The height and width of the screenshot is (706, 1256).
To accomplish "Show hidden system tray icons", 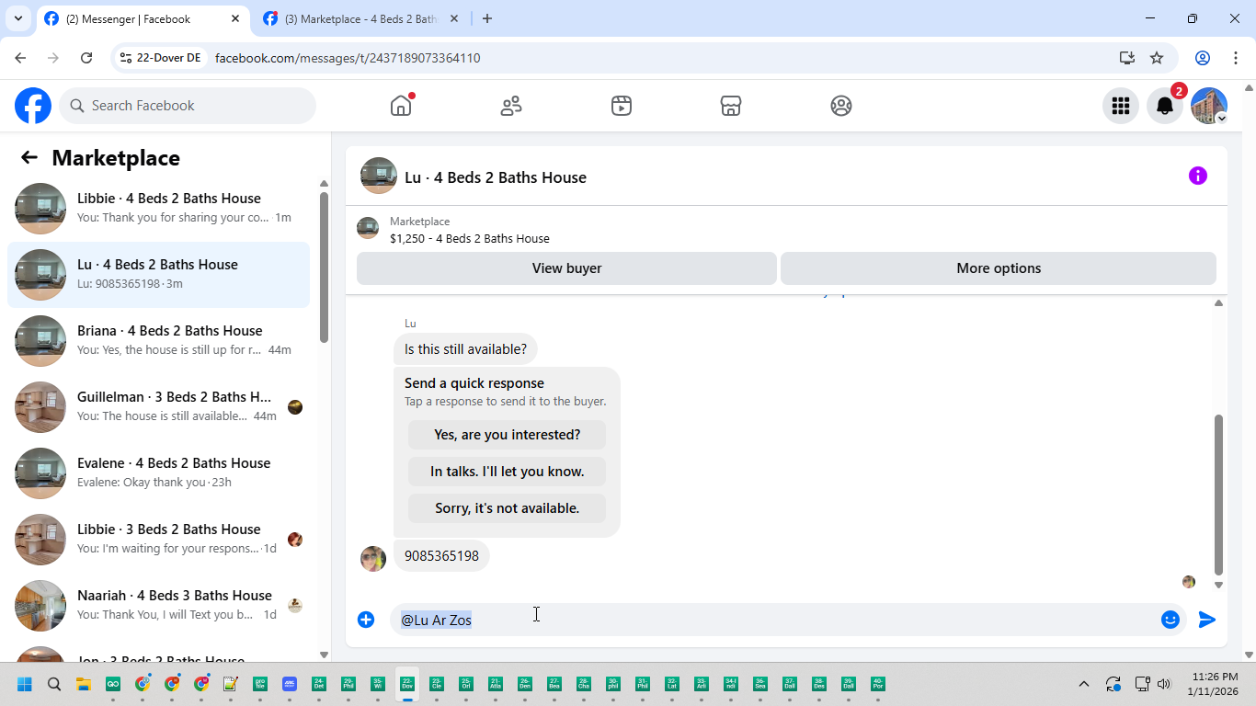I will [1083, 684].
